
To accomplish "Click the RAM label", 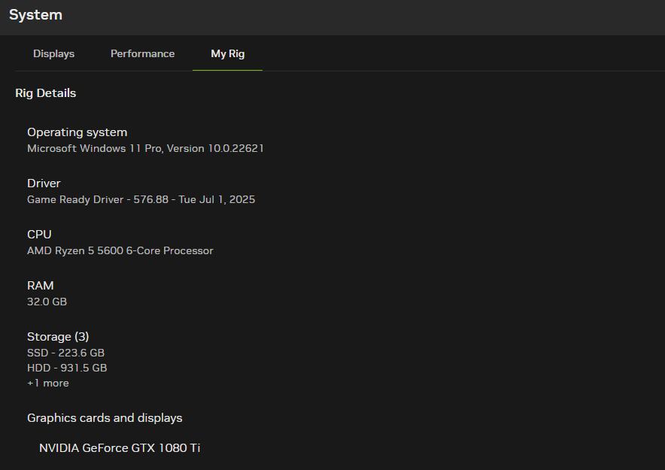I will pyautogui.click(x=41, y=286).
